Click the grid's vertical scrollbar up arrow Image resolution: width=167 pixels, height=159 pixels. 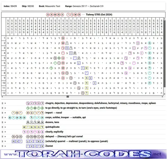click(165, 19)
